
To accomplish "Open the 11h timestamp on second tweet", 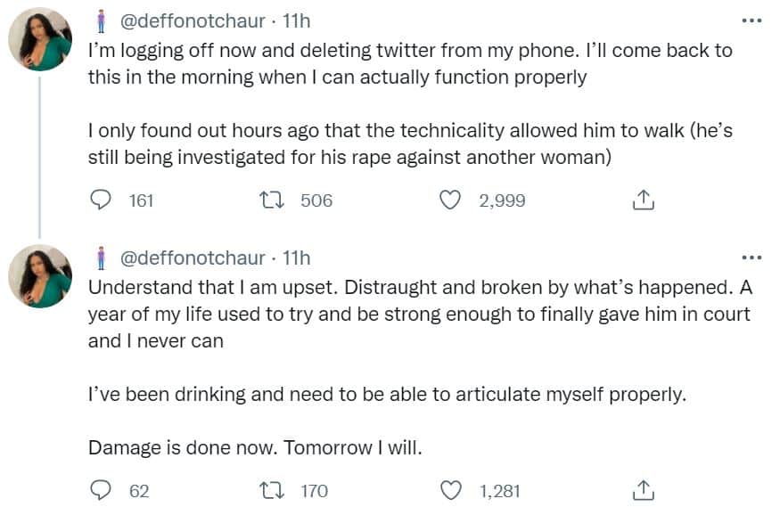I will tap(297, 258).
